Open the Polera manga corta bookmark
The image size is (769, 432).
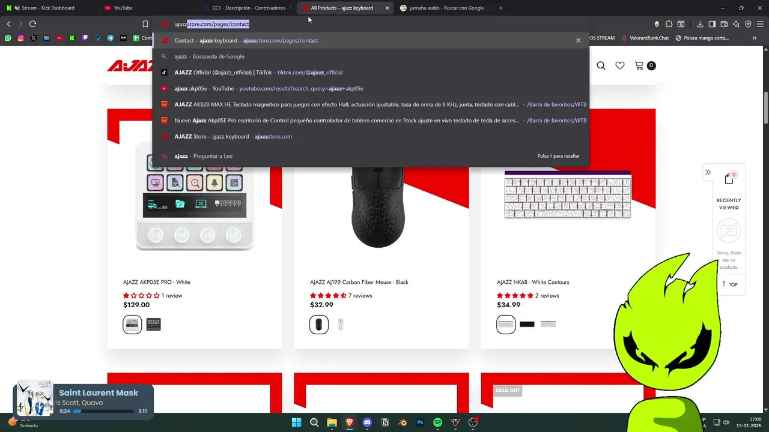tap(702, 38)
